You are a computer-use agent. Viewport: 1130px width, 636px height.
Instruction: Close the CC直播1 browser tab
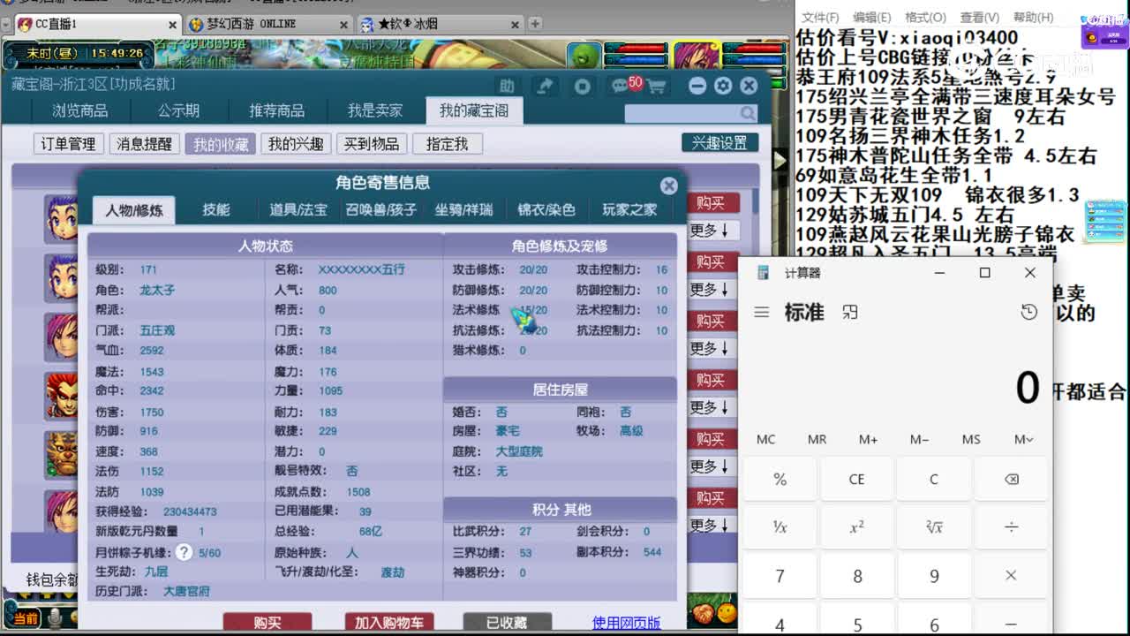coord(172,25)
